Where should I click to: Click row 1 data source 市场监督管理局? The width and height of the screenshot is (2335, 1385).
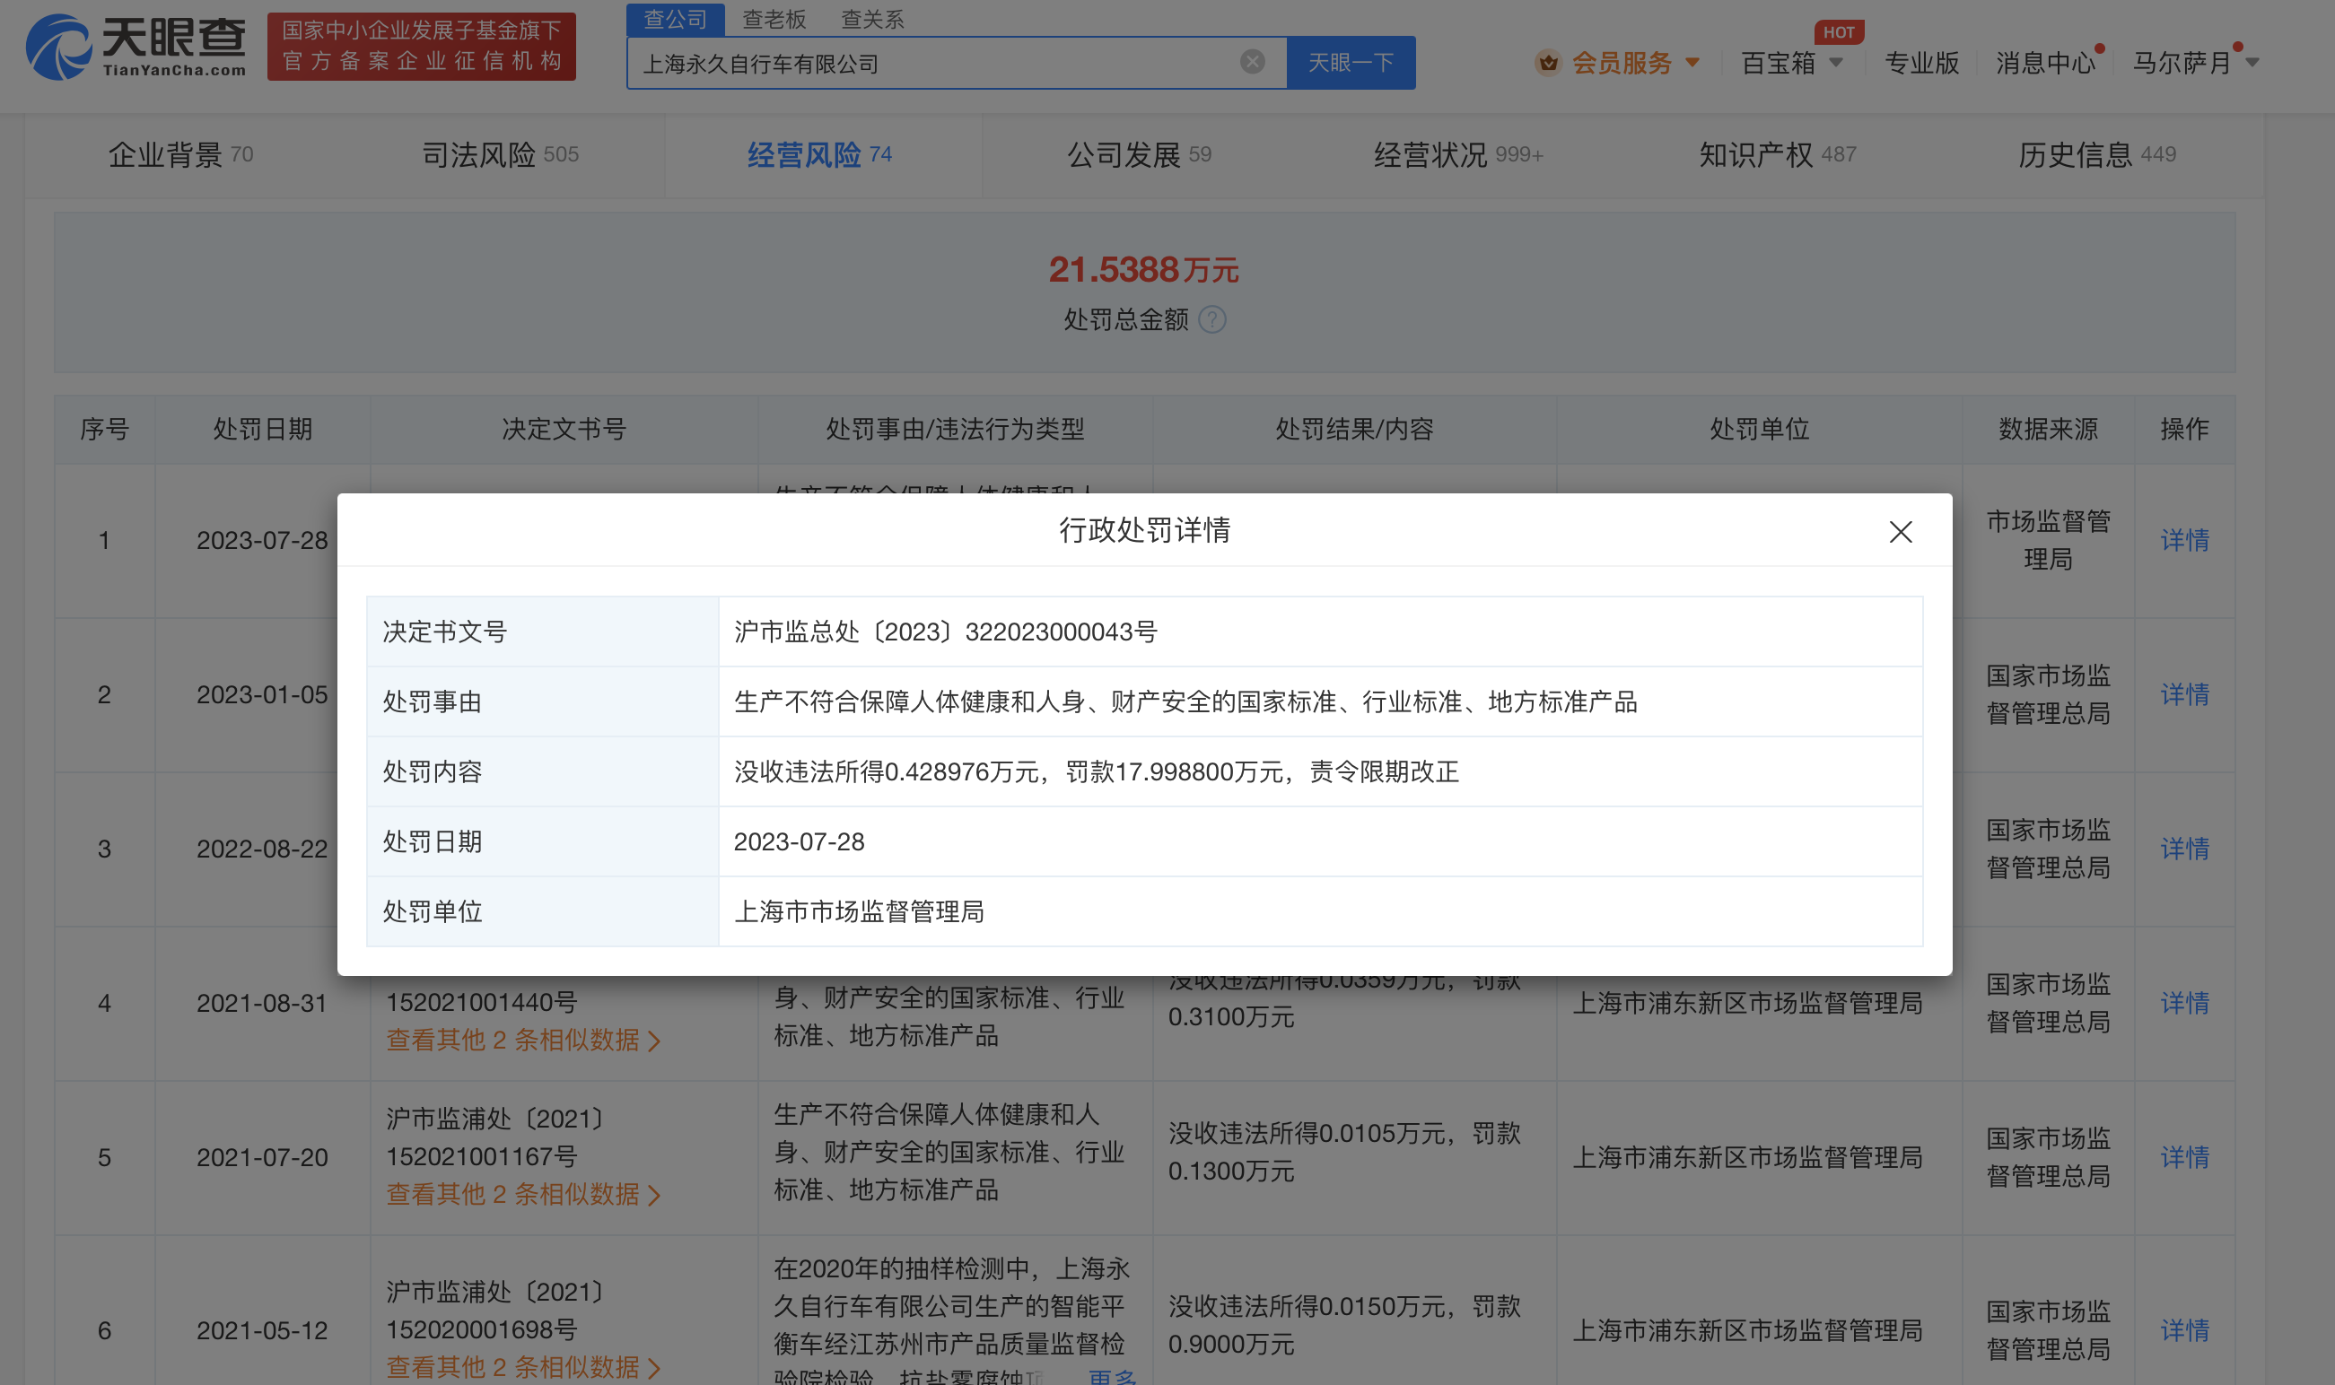tap(2048, 539)
